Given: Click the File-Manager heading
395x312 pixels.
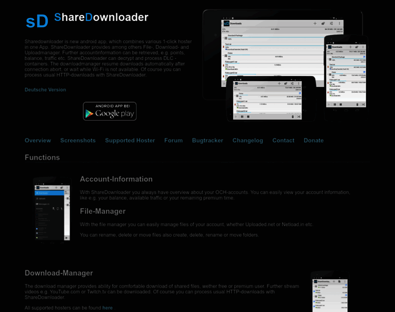Looking at the screenshot, I should click(103, 211).
